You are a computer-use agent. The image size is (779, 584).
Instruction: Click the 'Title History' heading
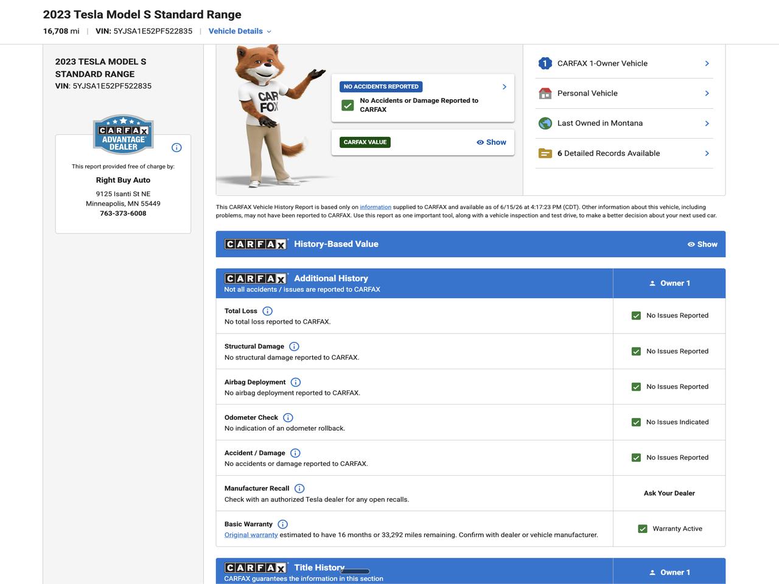(319, 568)
